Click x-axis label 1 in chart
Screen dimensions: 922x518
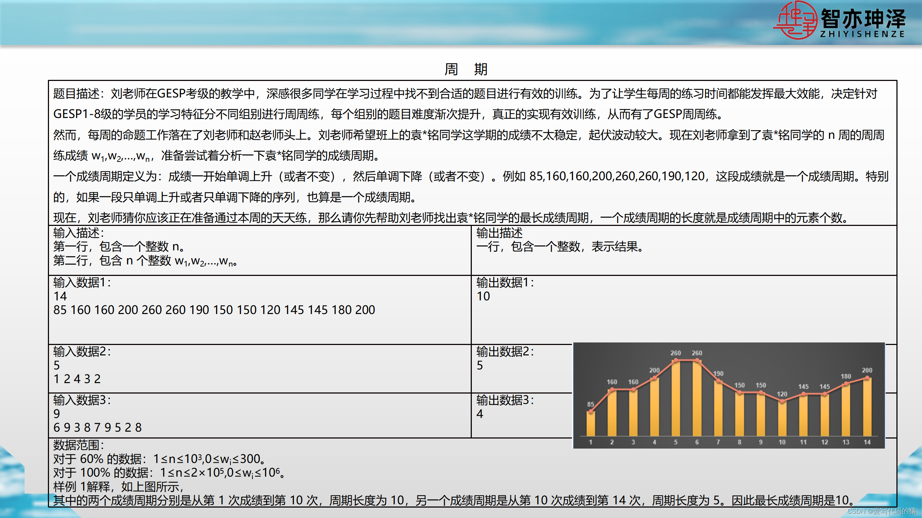click(591, 442)
